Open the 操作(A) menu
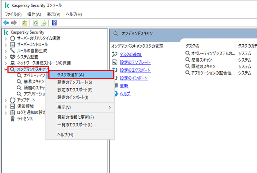Image resolution: width=257 pixels, height=173 pixels. (x=34, y=15)
